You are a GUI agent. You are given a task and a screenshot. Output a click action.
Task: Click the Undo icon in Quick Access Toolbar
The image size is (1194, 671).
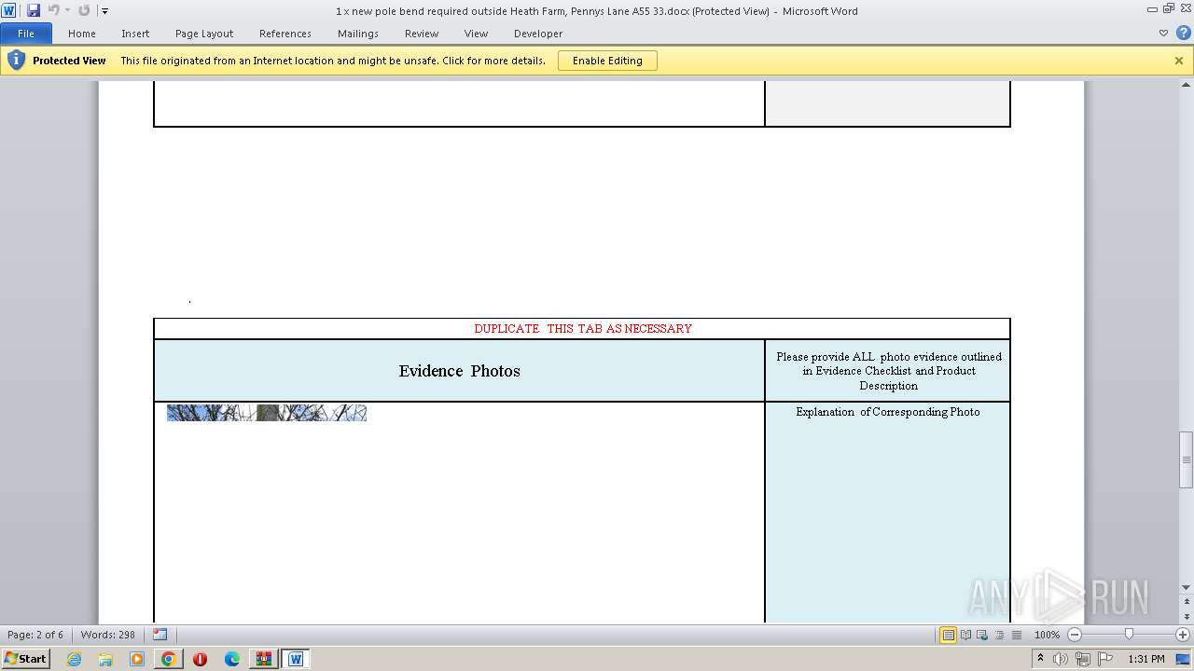tap(53, 10)
